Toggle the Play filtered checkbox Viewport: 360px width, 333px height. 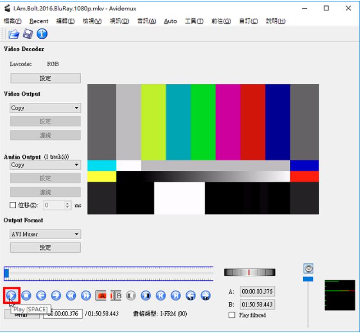(232, 315)
